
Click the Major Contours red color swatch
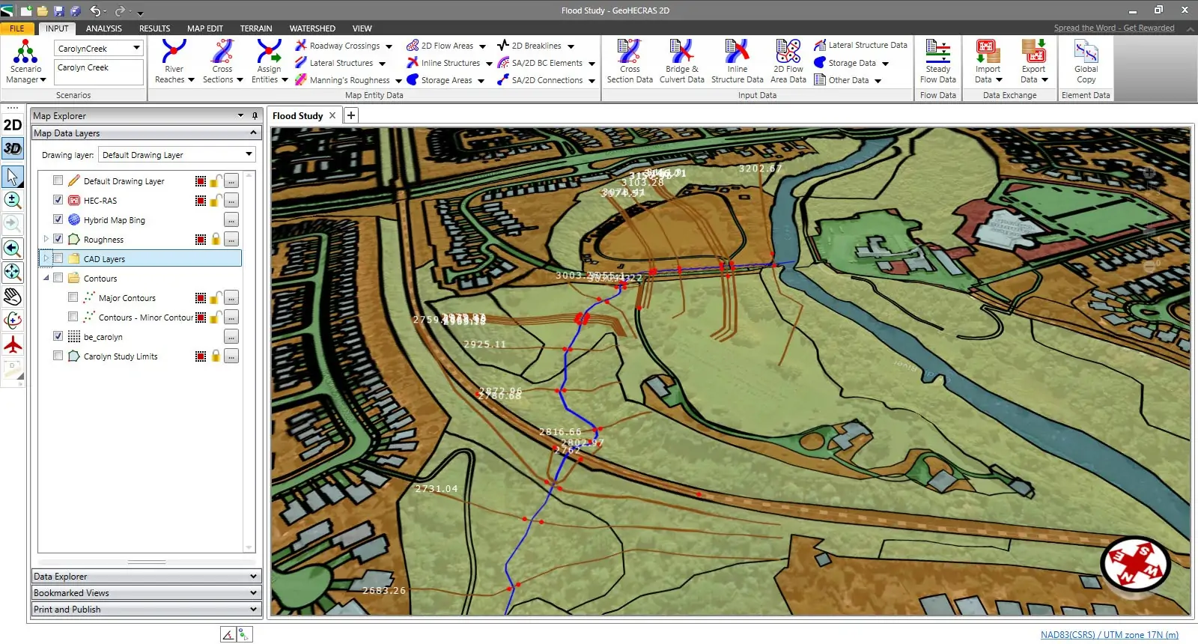tap(200, 298)
